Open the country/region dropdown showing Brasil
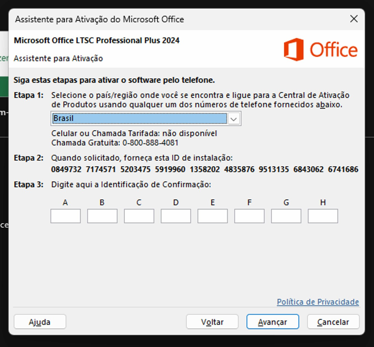The height and width of the screenshot is (347, 374). (146, 118)
